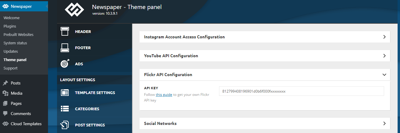Click the Header section icon
Viewport: 400px width, 133px height.
click(x=65, y=31)
